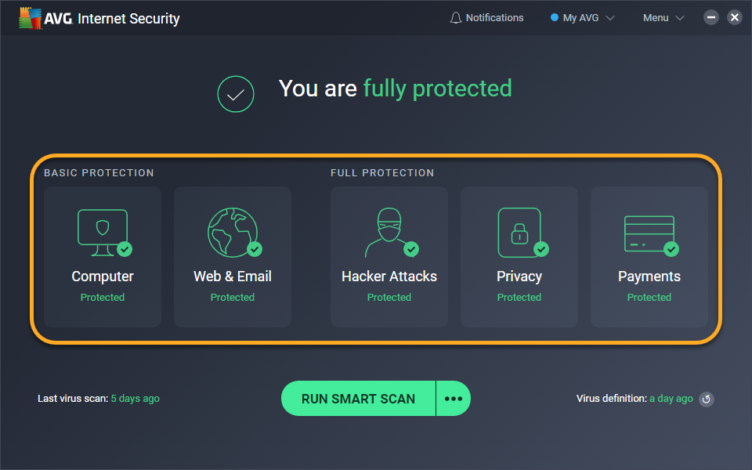Viewport: 752px width, 470px height.
Task: Select the Payments credit card icon
Action: [650, 235]
